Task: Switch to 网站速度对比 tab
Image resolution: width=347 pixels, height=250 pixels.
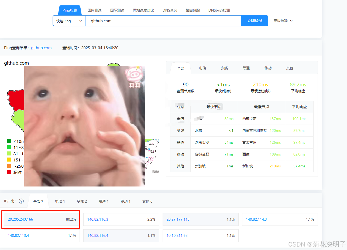Action: point(143,10)
